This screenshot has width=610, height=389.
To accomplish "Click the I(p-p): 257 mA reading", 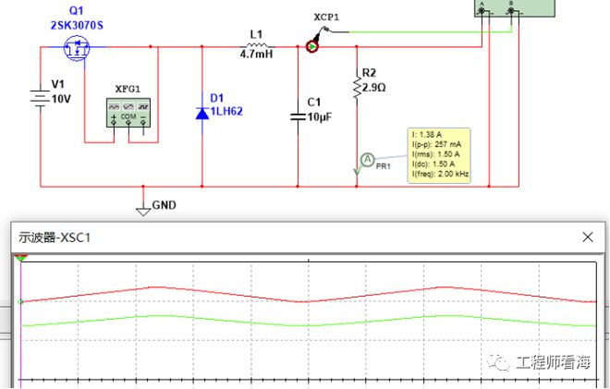I will click(x=436, y=144).
